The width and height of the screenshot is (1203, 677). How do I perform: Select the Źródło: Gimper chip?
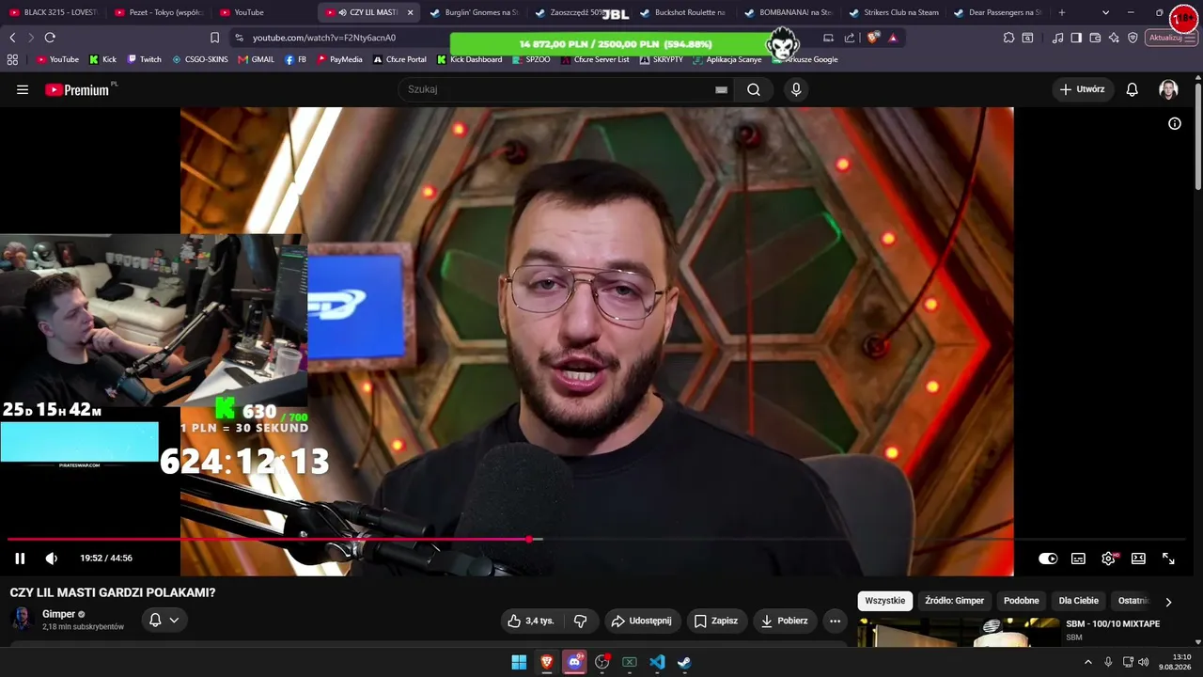[x=954, y=601]
